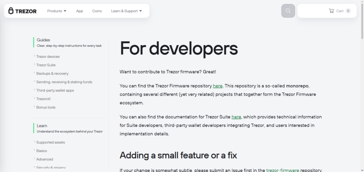The height and width of the screenshot is (172, 364).
Task: Open the Learn sidebar heading
Action: coord(42,126)
